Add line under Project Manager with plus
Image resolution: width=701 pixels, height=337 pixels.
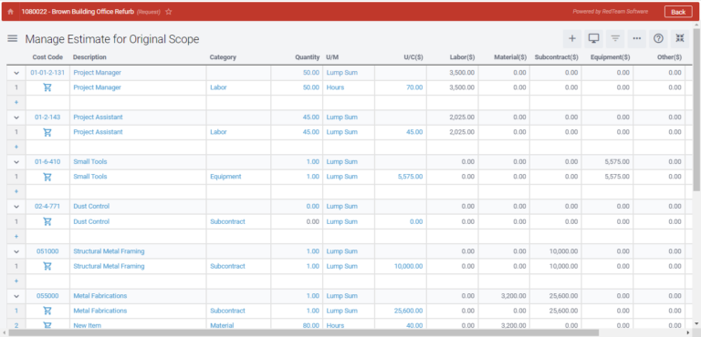pos(16,102)
